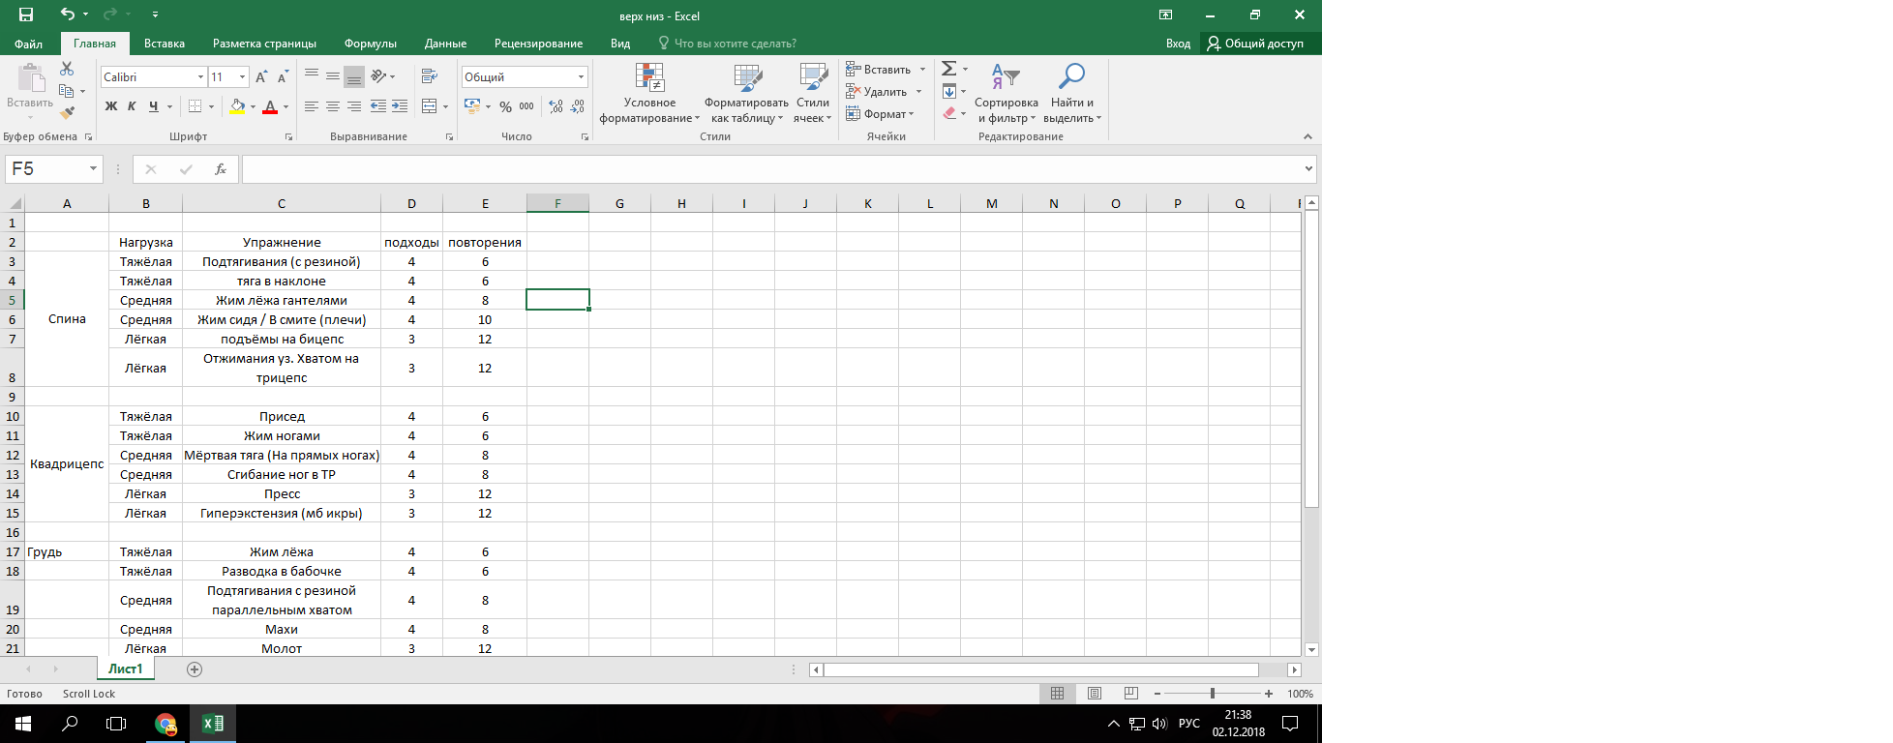Open the fill color dropdown arrow
1893x743 pixels.
254,106
